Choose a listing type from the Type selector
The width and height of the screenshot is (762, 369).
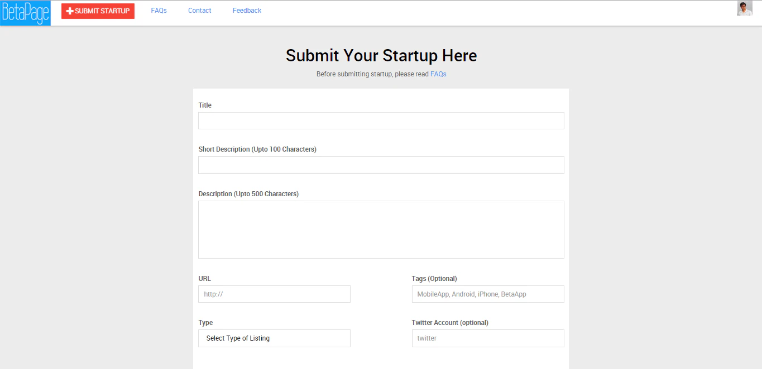click(x=274, y=338)
